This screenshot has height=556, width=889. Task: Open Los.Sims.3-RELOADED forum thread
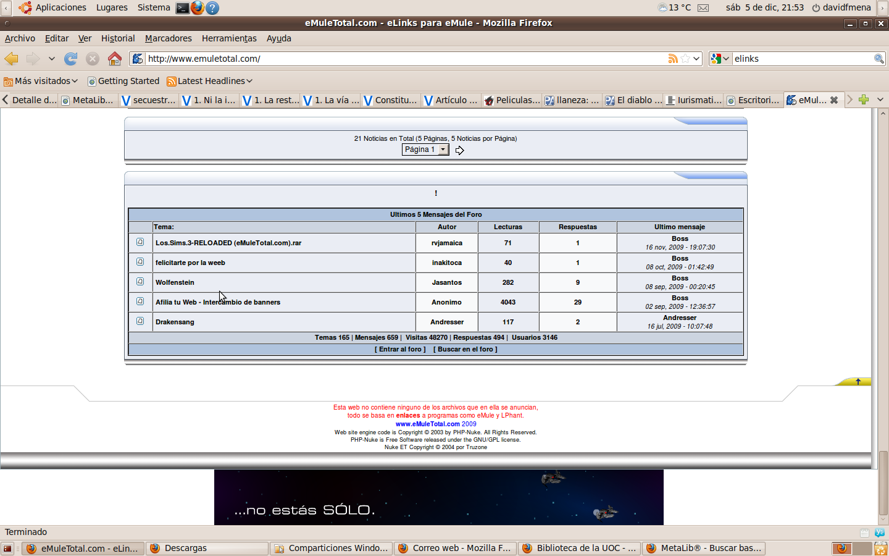228,243
